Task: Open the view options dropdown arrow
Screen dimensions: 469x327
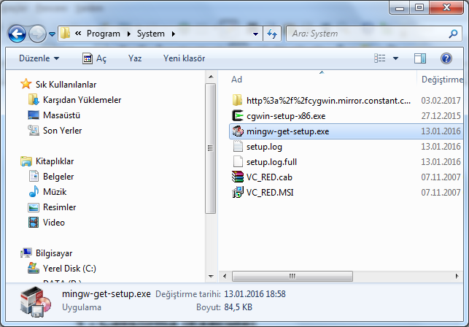Action: pyautogui.click(x=395, y=58)
